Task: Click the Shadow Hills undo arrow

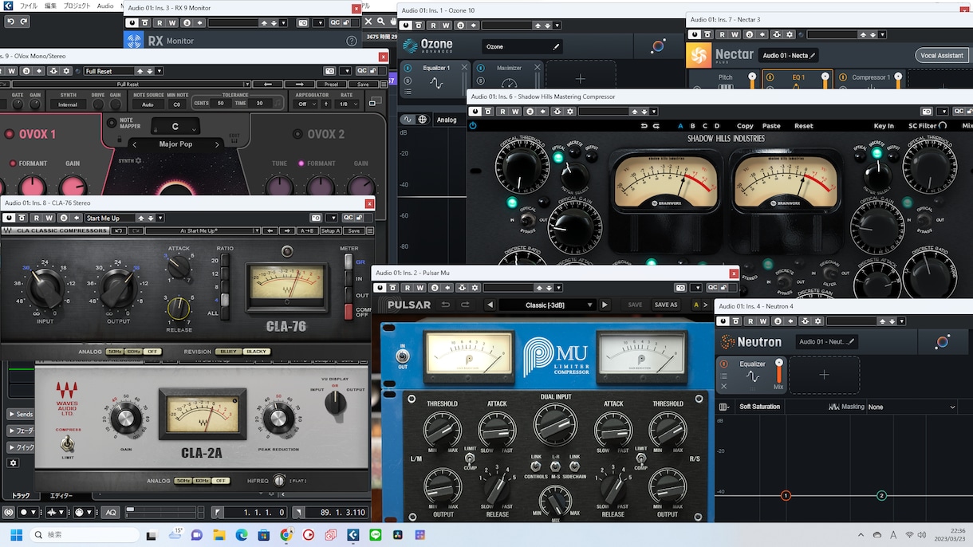Action: point(644,126)
